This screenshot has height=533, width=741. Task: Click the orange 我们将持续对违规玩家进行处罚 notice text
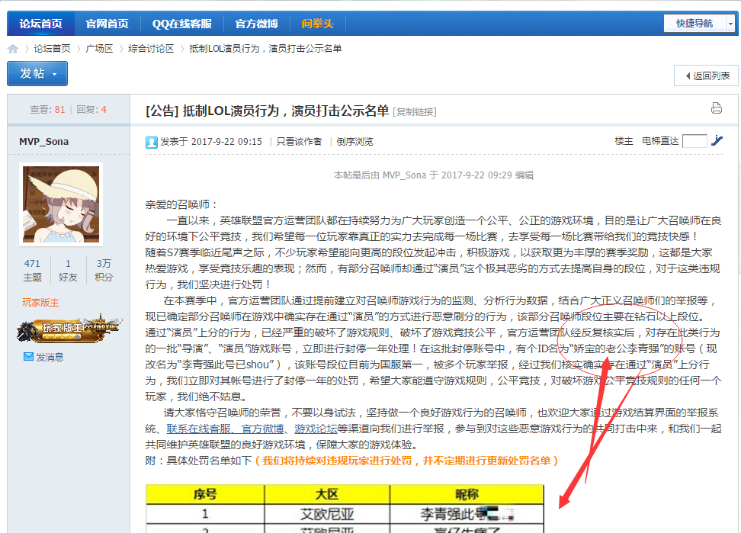coord(406,461)
